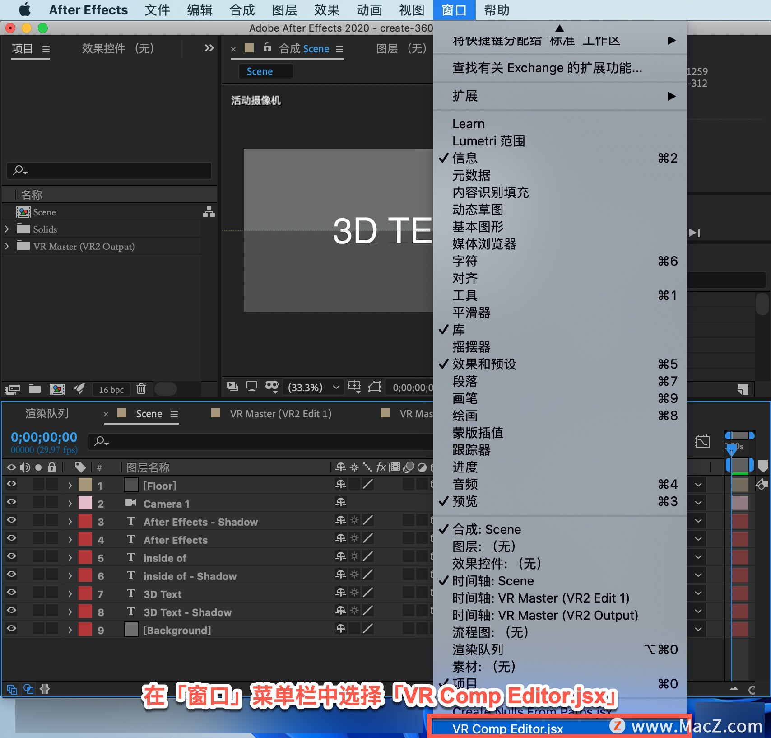
Task: Click the current time 0;00;00;00 display
Action: point(44,437)
